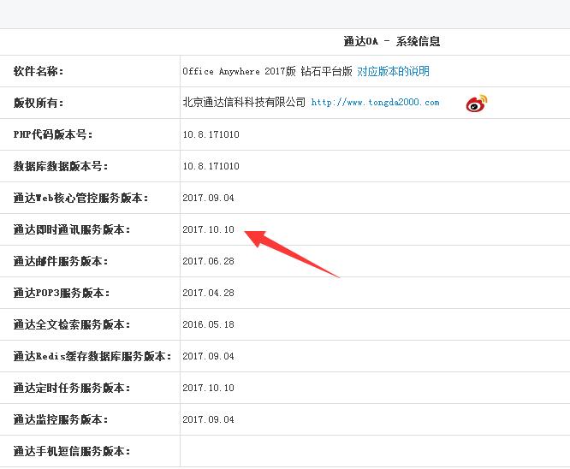Open the 对应版本的说明 link
Screen dimensions: 570x469
[x=394, y=71]
